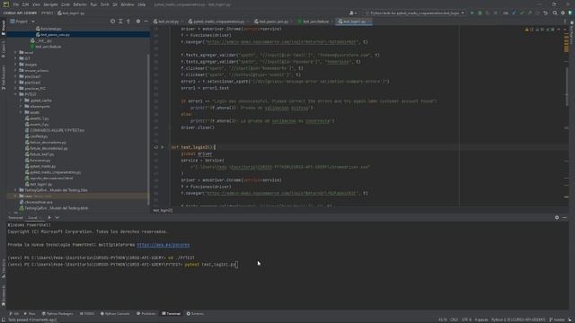Hide the Terminal panel with minus icon

[565, 217]
